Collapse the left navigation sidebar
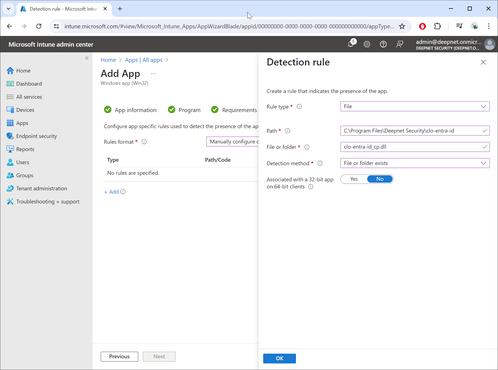The image size is (498, 370). tap(87, 58)
